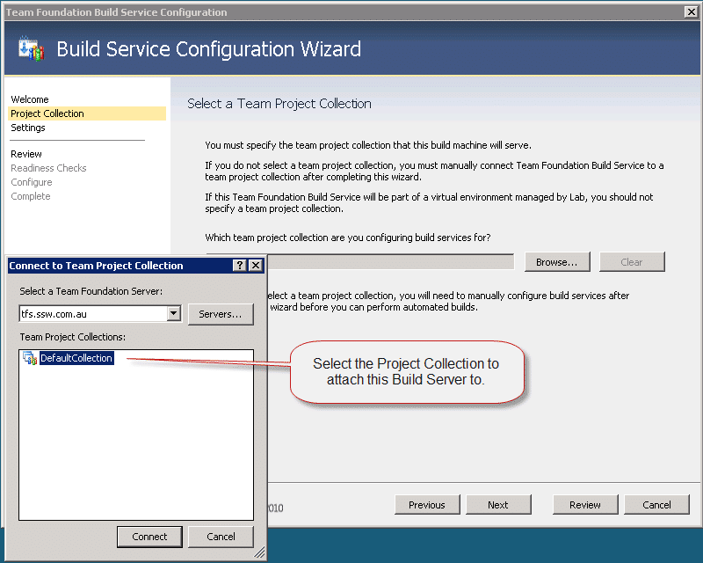
Task: Click the Clear button in the wizard
Action: point(632,262)
